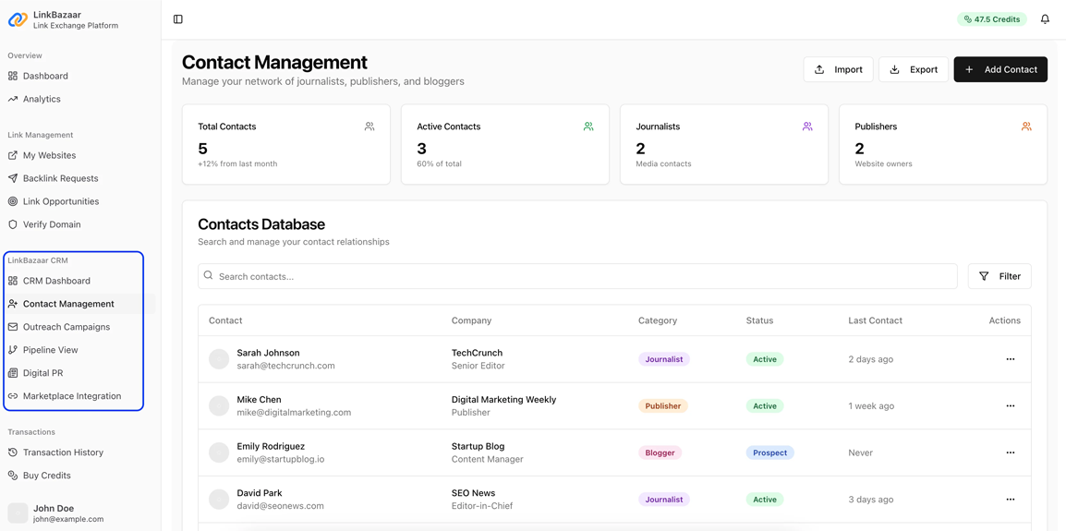Screen dimensions: 1066x531
Task: Click the Outreach Campaigns envelope icon
Action: tap(13, 327)
